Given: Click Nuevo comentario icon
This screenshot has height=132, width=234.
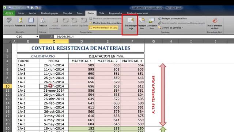Looking at the screenshot, I should (x=55, y=20).
